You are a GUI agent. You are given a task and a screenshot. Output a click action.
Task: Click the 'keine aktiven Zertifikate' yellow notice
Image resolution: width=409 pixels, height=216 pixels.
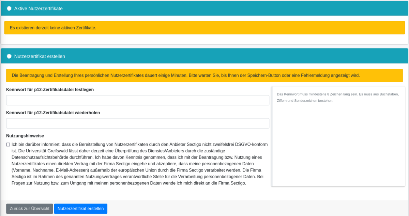point(53,28)
